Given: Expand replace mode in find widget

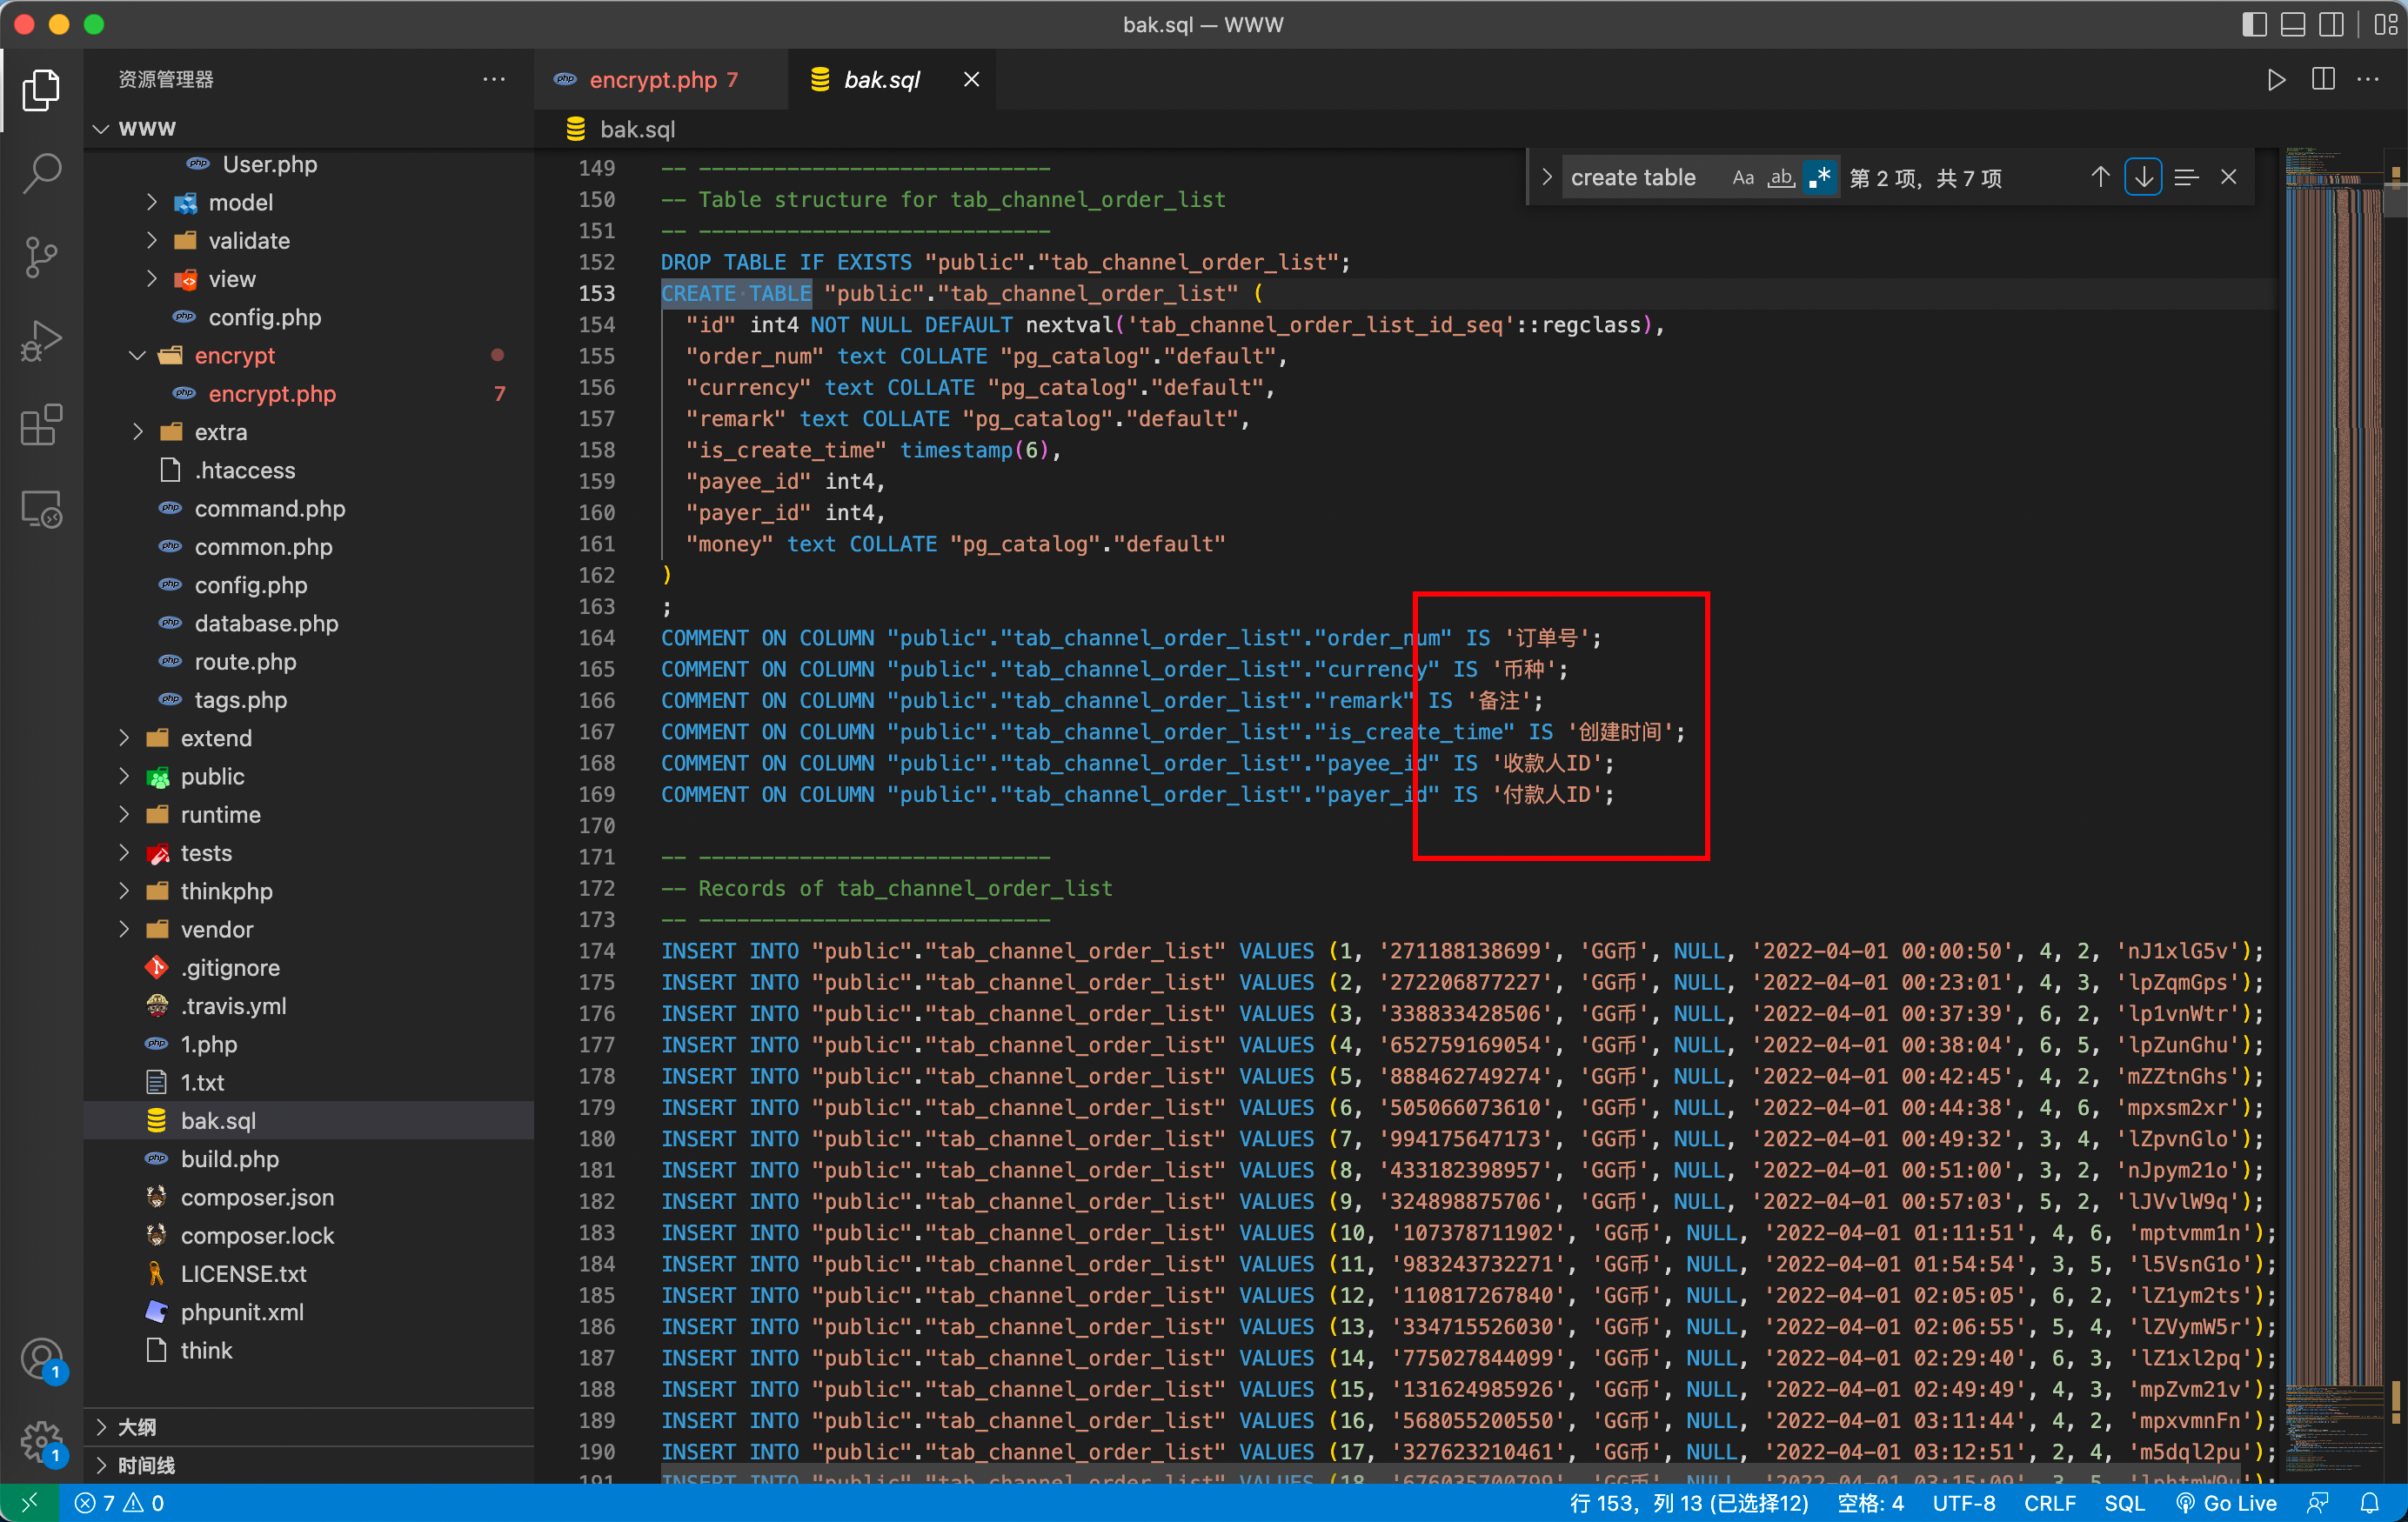Looking at the screenshot, I should pyautogui.click(x=1546, y=178).
